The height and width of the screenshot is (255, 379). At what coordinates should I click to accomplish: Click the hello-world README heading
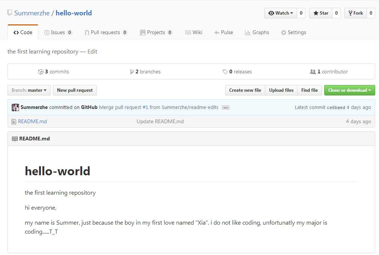(57, 171)
